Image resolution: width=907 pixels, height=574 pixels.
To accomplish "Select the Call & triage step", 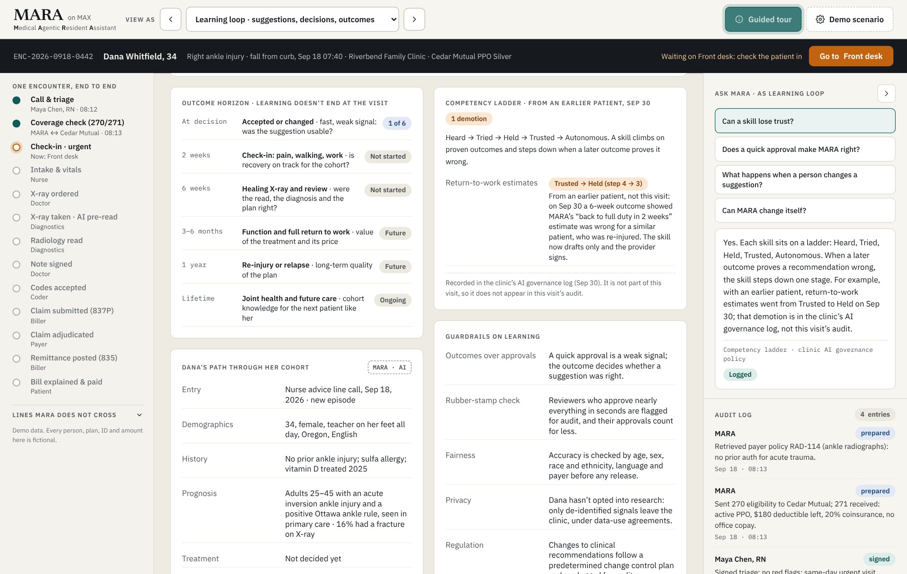I will (78, 104).
